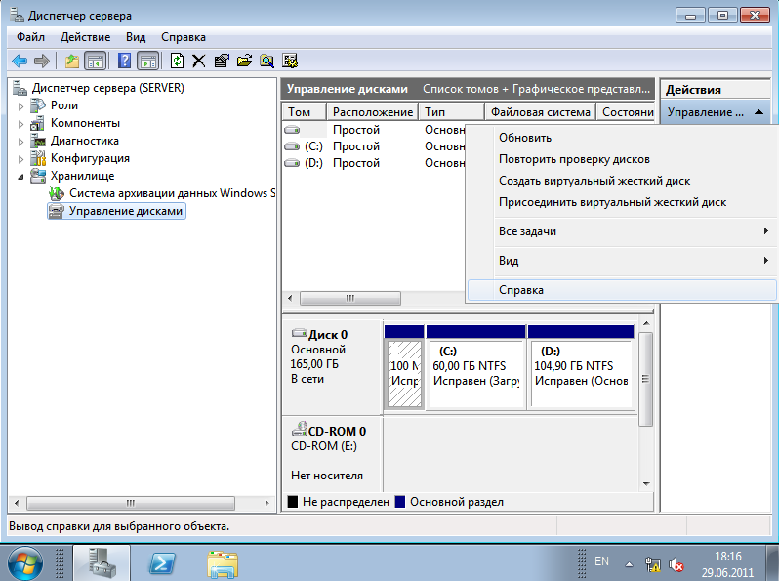Click the Back arrow toolbar icon

(x=20, y=62)
